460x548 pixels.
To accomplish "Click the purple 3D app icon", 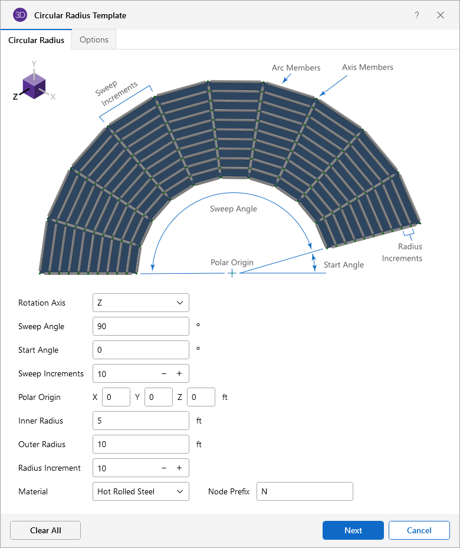I will (x=20, y=15).
